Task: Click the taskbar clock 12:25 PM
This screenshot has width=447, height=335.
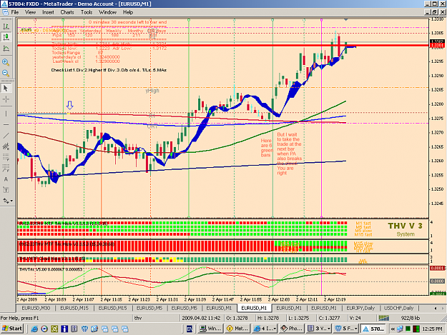Action: (x=432, y=329)
